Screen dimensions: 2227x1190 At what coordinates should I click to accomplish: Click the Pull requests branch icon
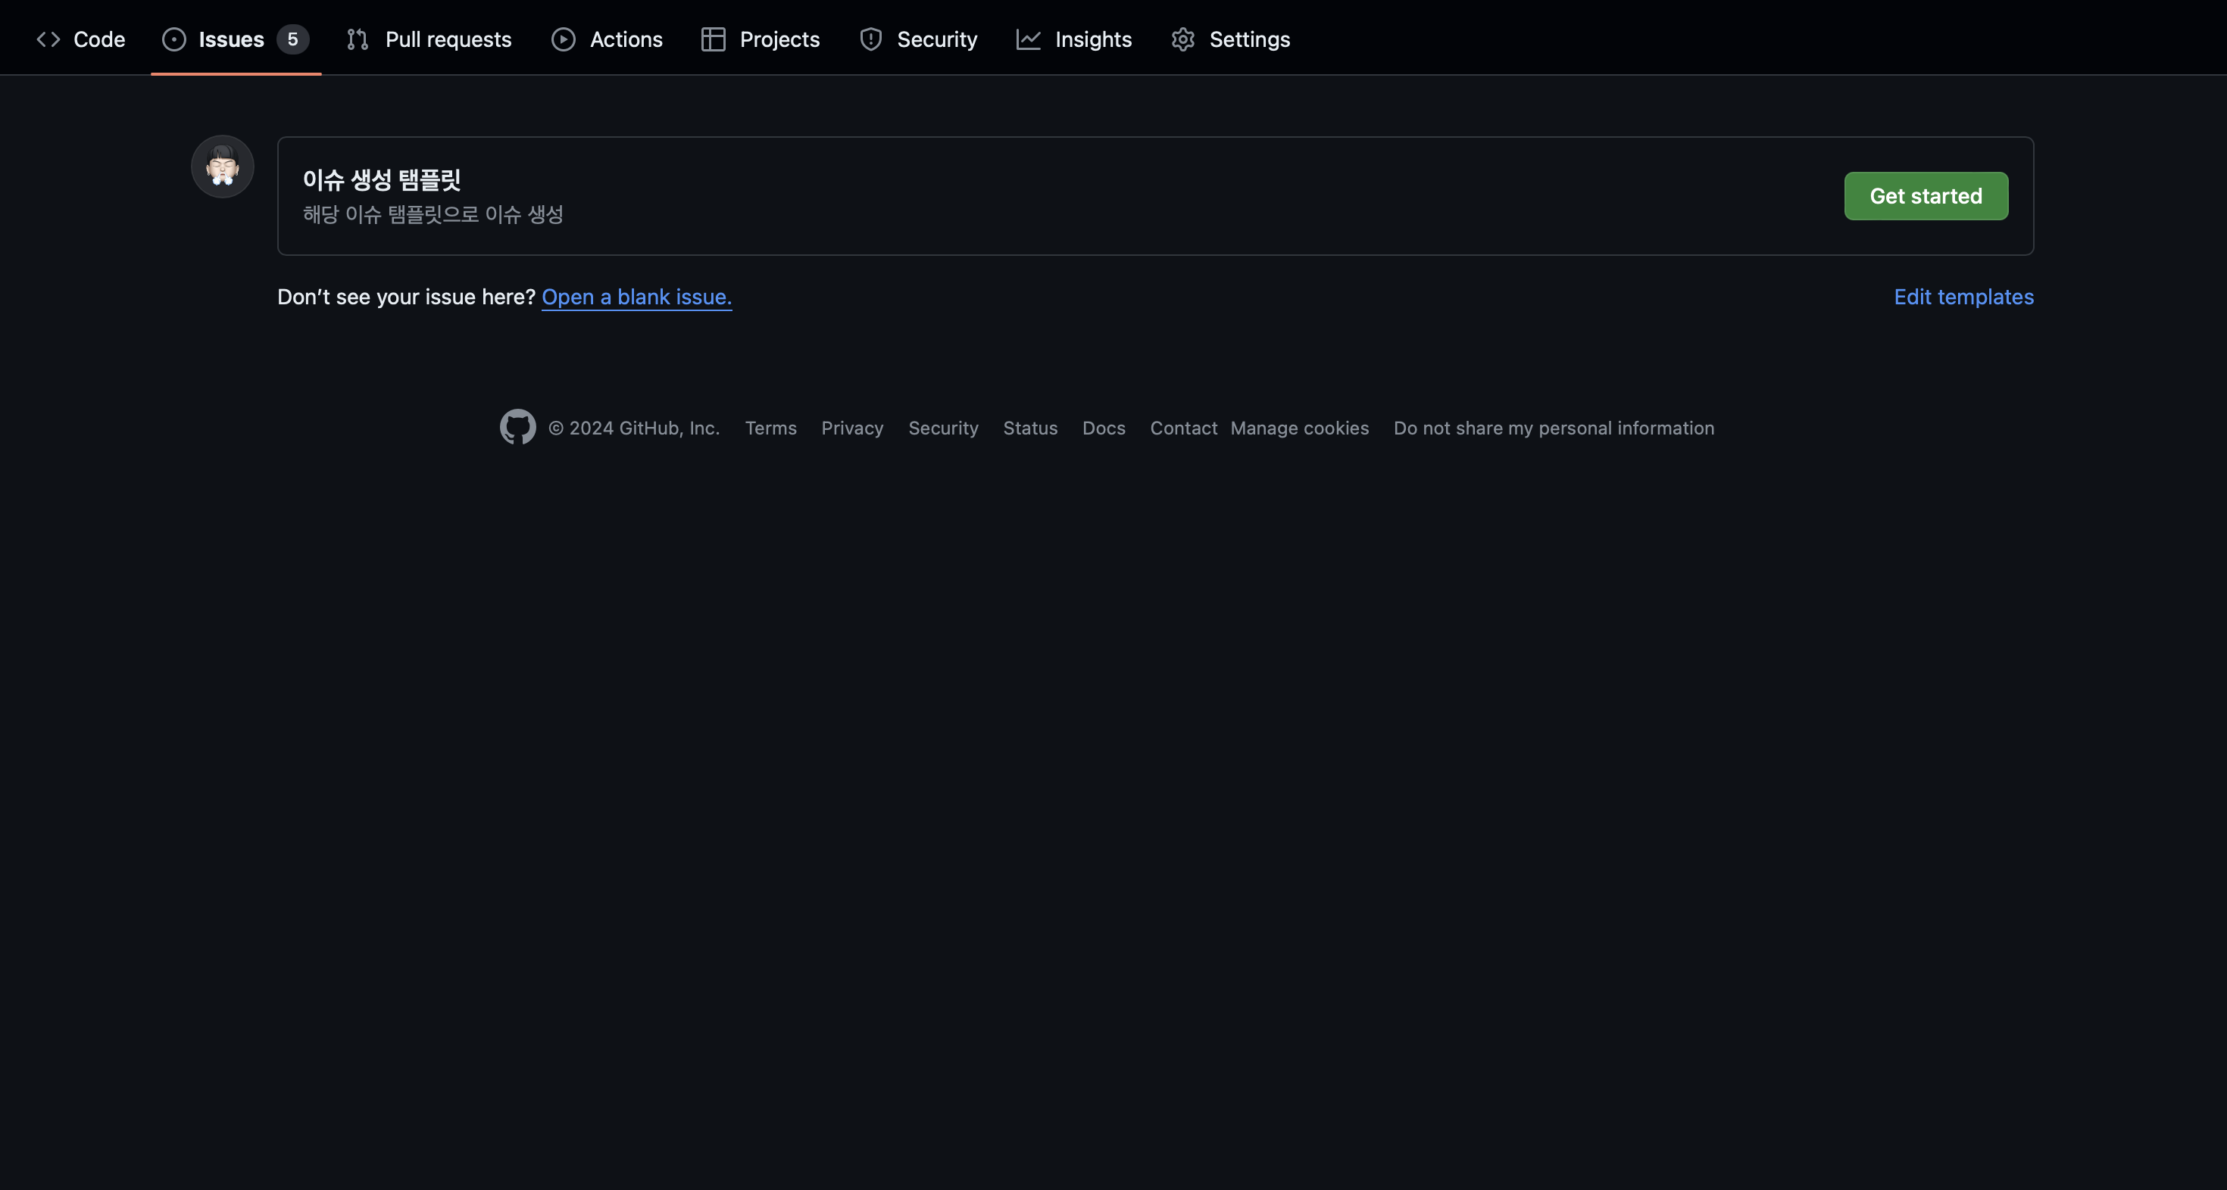point(357,40)
